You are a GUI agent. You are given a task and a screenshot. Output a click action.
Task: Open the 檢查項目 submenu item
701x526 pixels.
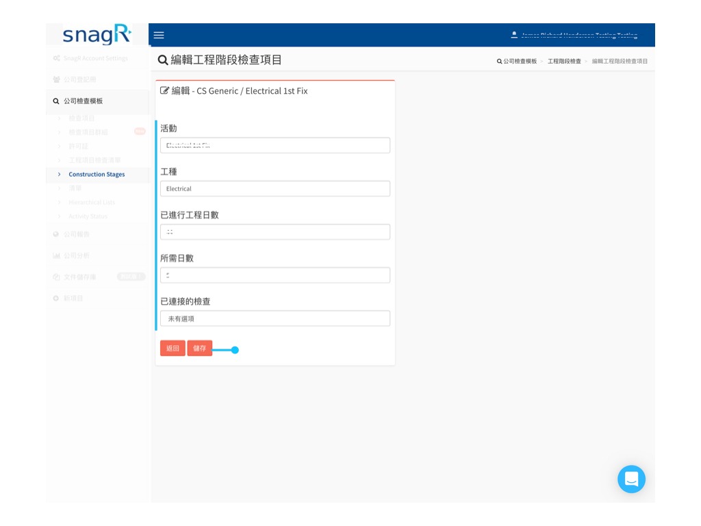(81, 118)
